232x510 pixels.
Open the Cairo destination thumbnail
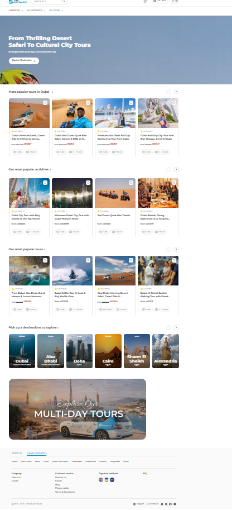(x=108, y=351)
